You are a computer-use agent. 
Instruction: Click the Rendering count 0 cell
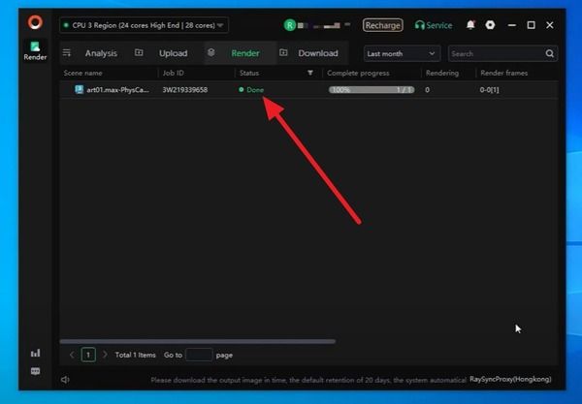point(427,90)
